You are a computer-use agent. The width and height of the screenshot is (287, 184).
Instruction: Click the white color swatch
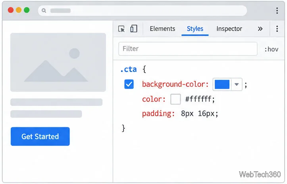coord(175,99)
